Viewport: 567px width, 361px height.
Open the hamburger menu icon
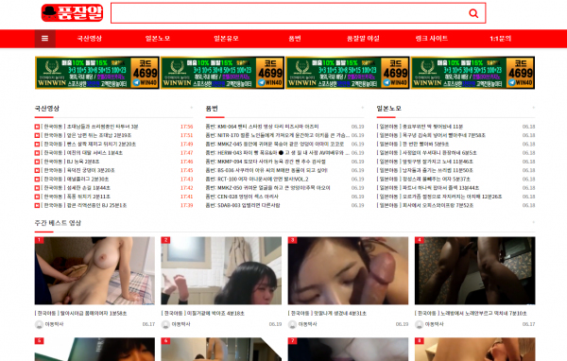(44, 39)
